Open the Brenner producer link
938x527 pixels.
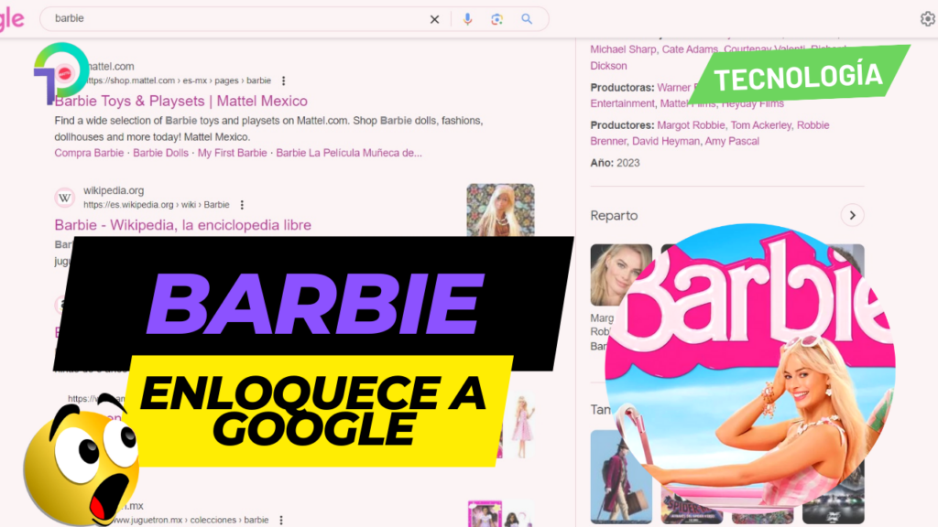[x=608, y=142]
